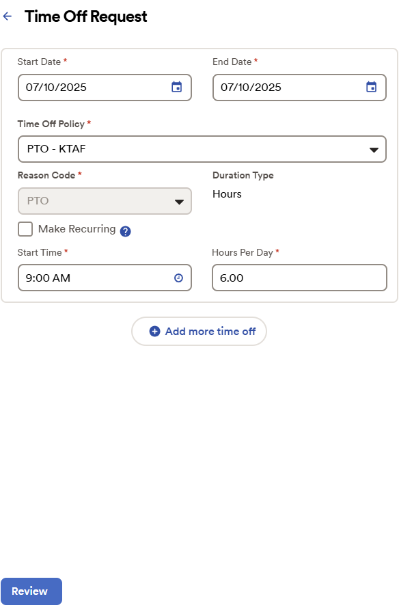Image resolution: width=399 pixels, height=614 pixels.
Task: Focus the End Date input field
Action: [x=300, y=88]
